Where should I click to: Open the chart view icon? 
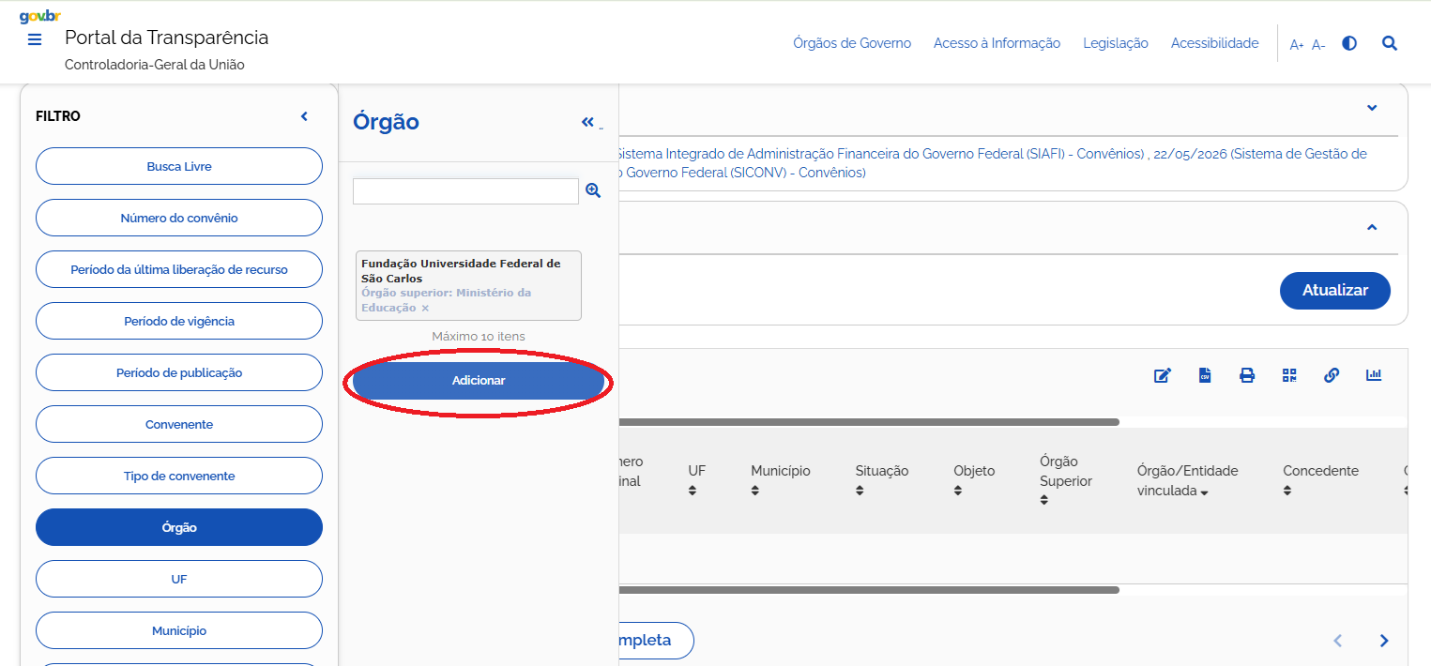pos(1374,375)
